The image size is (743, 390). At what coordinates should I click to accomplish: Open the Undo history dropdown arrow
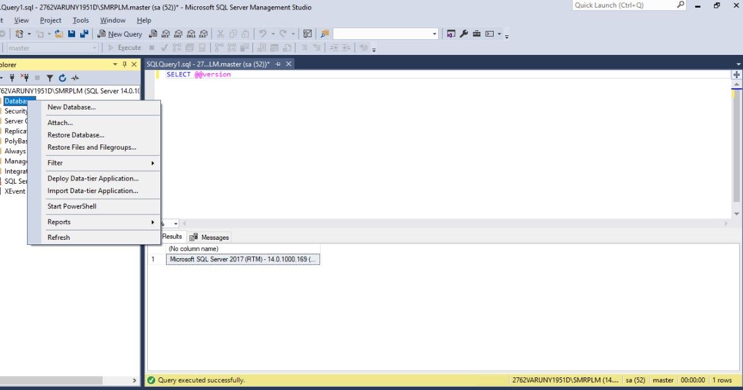pos(273,34)
